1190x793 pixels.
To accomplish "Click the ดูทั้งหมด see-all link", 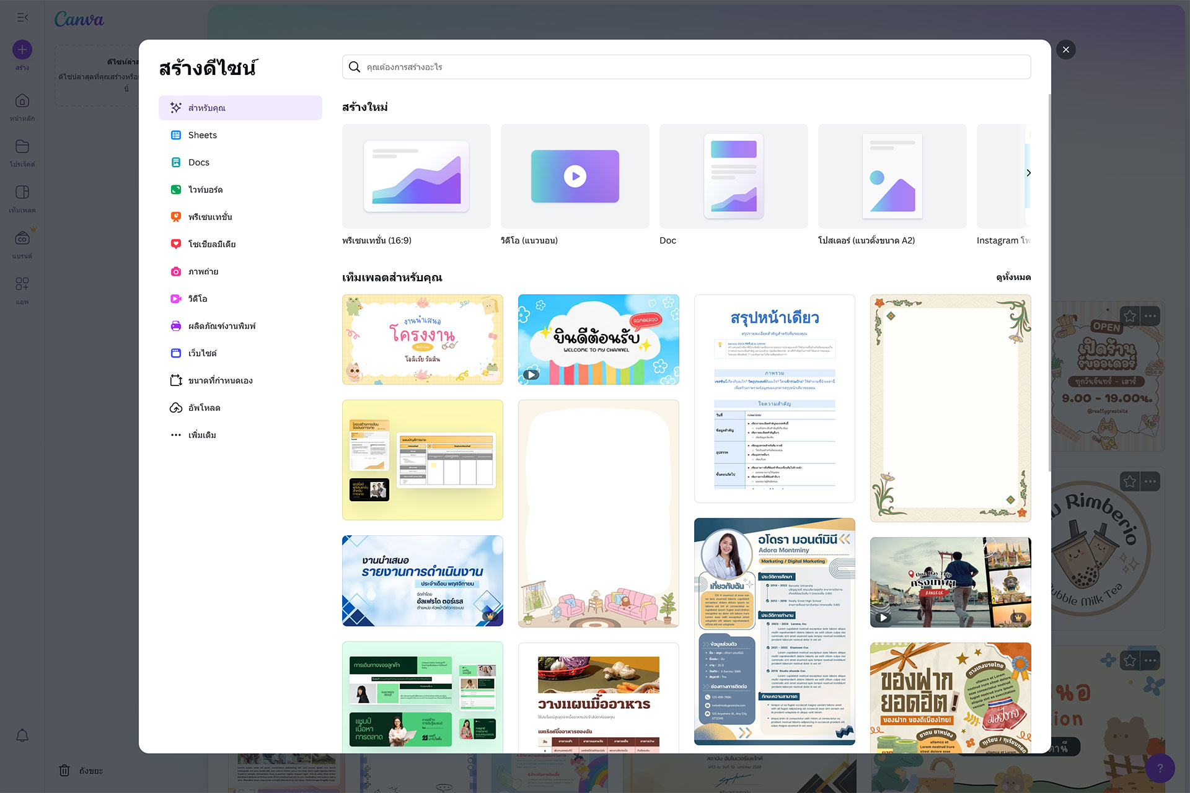I will [x=1013, y=277].
